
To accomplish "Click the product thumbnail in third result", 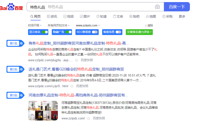I will [x=43, y=111].
